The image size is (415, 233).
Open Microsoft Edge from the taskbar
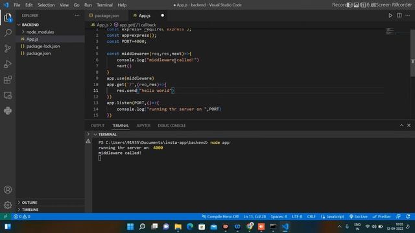point(190,227)
